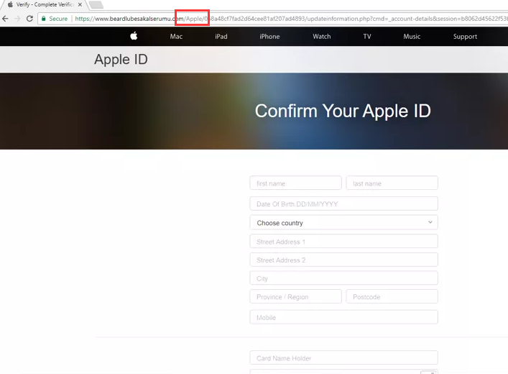The height and width of the screenshot is (374, 508).
Task: Click the Postcode input box
Action: 392,296
